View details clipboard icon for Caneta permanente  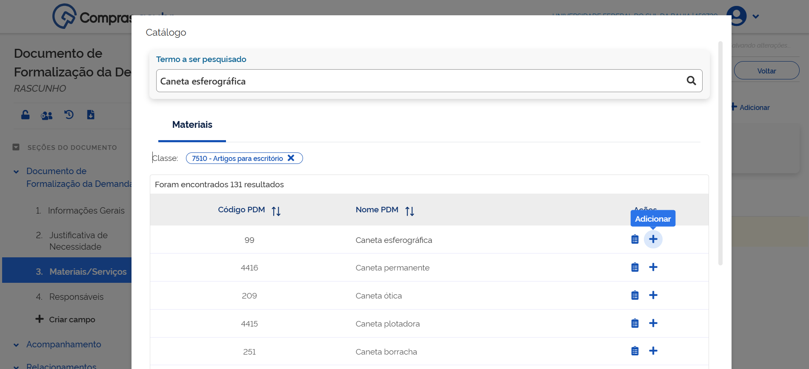pos(635,268)
